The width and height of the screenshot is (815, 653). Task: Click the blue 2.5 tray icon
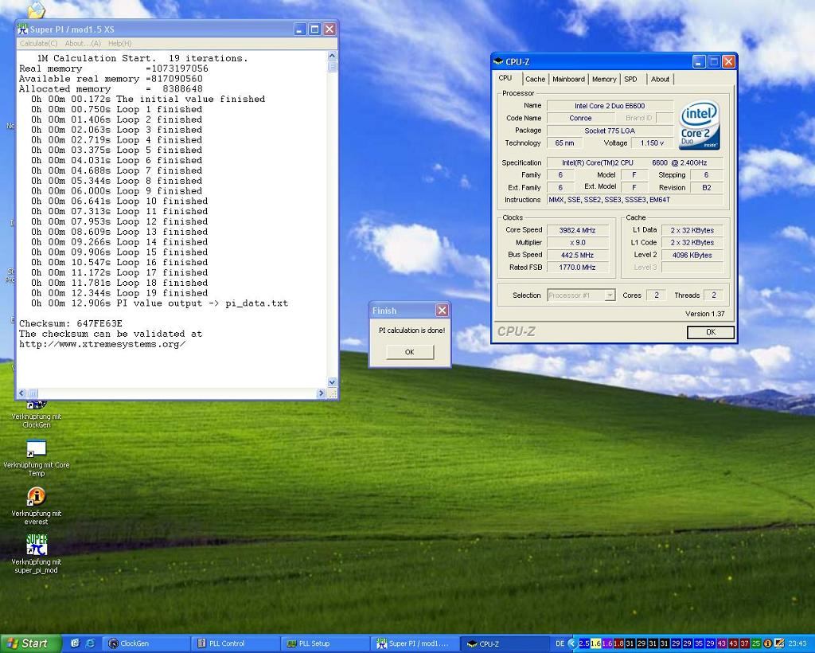click(x=583, y=643)
